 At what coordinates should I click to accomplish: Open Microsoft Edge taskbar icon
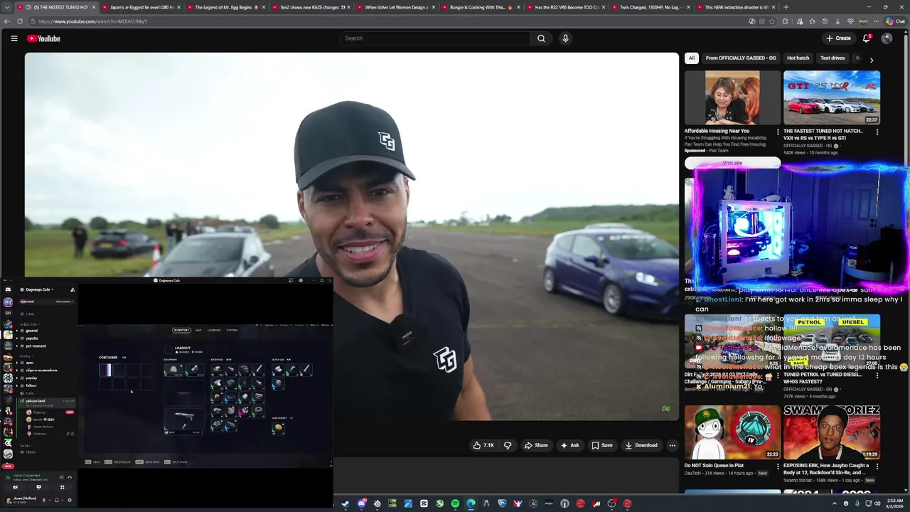[x=471, y=503]
